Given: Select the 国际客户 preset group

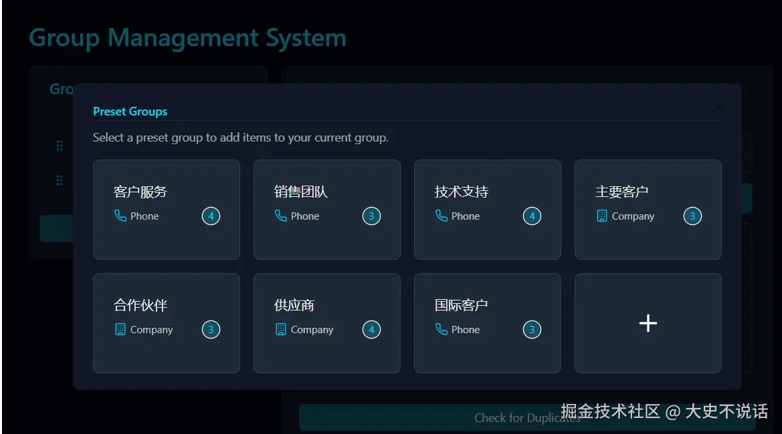Looking at the screenshot, I should pos(487,322).
